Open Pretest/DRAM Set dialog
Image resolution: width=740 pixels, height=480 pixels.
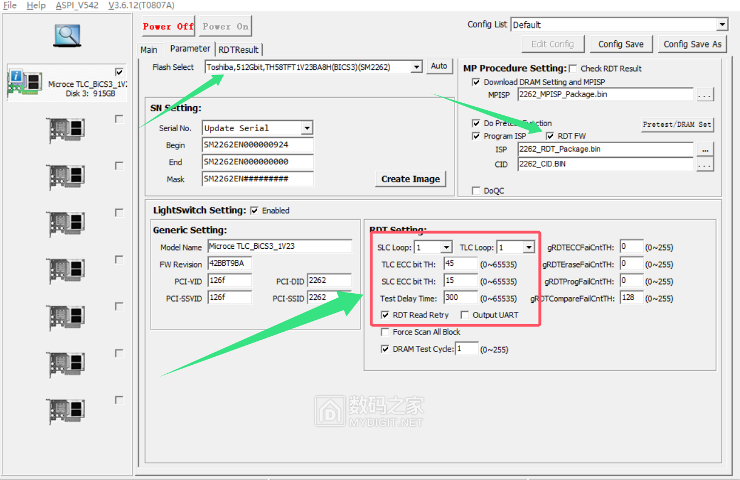677,124
